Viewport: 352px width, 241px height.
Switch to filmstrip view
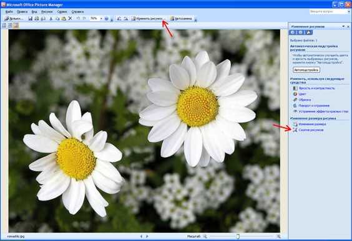[9, 26]
